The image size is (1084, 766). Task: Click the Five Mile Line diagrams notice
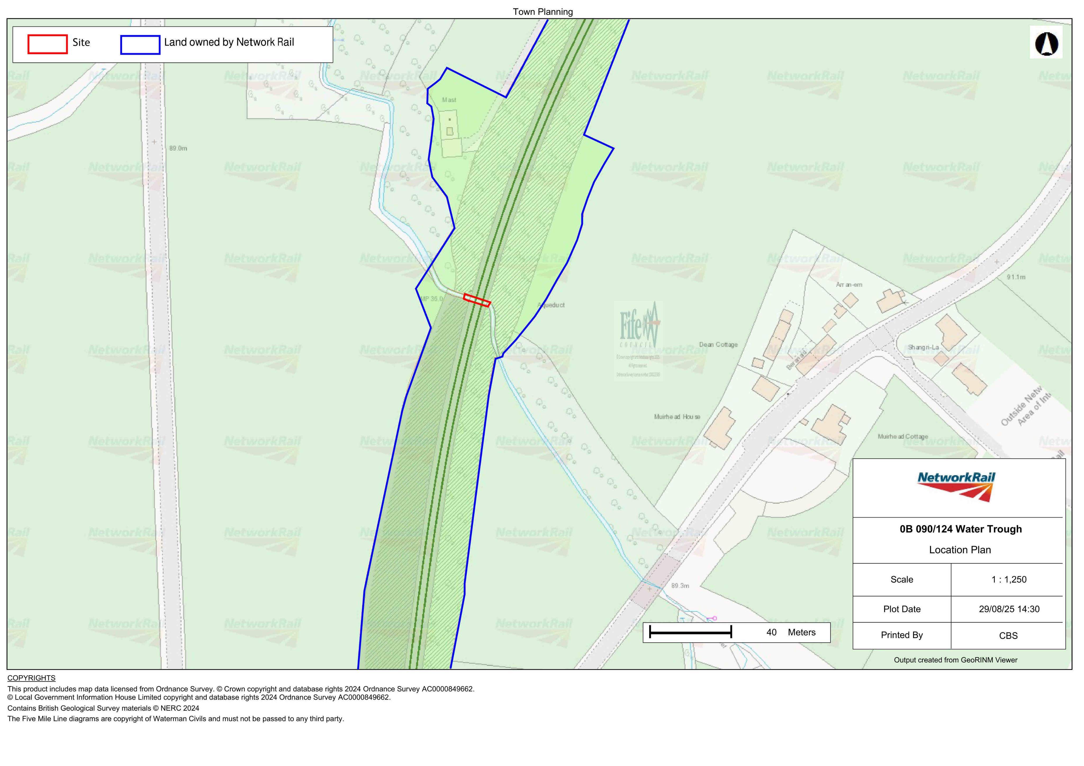[176, 719]
